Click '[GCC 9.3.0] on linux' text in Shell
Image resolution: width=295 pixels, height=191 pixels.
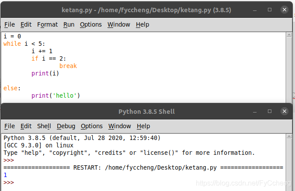[x=38, y=145]
